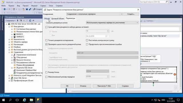Click the XEvent profiler icon

tap(12, 80)
